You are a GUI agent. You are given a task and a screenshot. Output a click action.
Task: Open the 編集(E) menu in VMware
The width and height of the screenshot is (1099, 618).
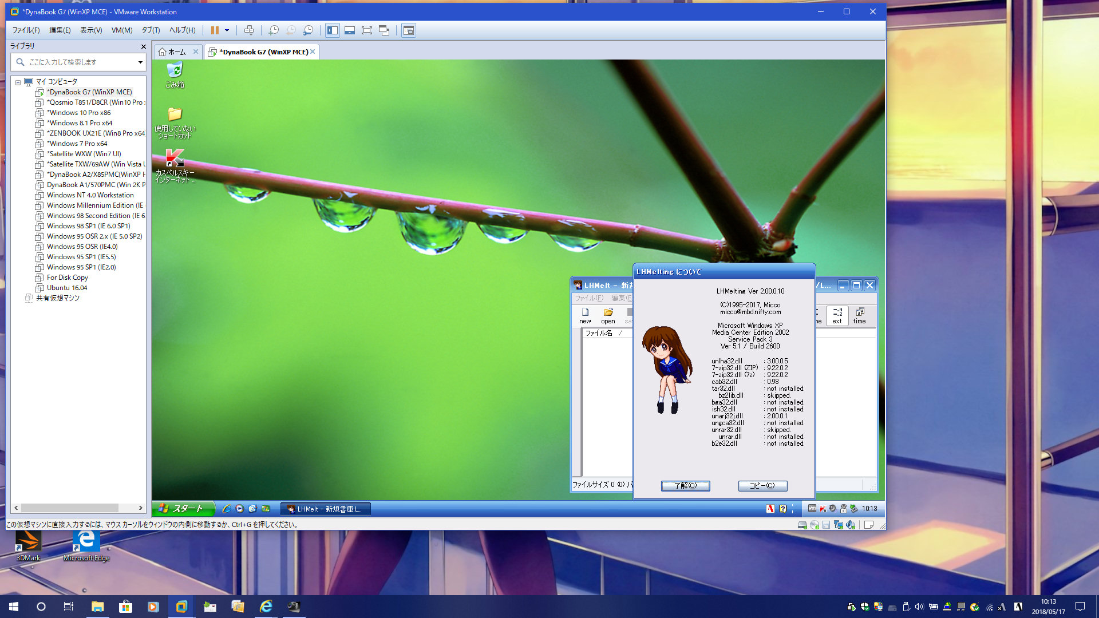coord(60,30)
